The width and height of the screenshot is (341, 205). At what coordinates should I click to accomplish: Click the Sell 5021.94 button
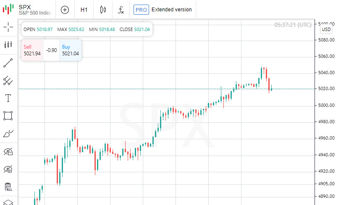(x=32, y=50)
